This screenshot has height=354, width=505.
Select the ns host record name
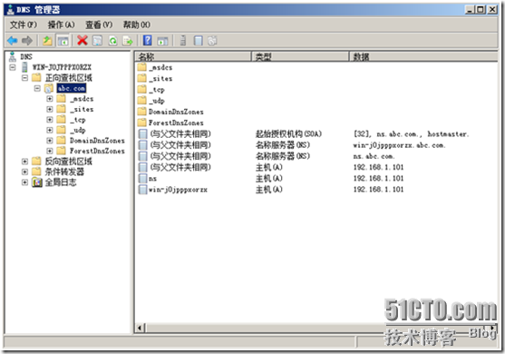pos(152,178)
